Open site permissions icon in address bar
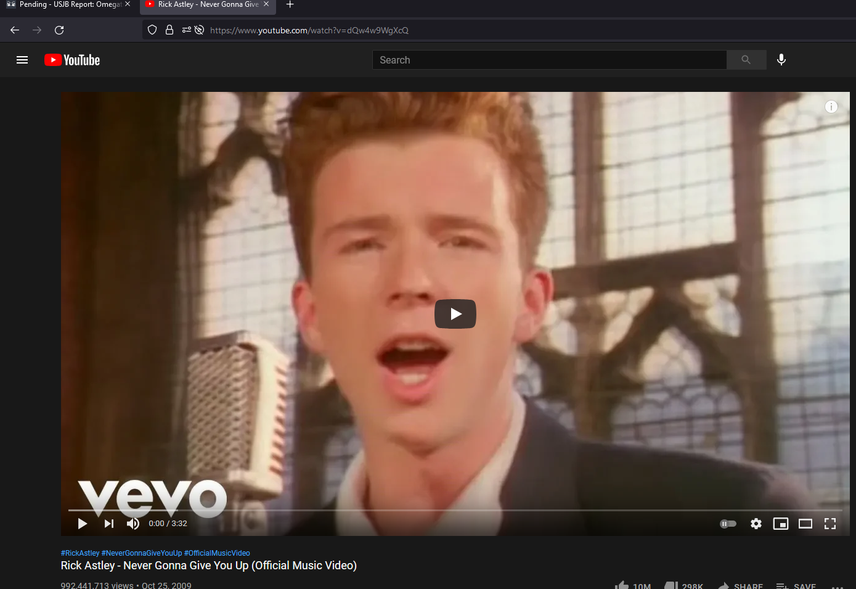Viewport: 856px width, 589px height. [187, 30]
